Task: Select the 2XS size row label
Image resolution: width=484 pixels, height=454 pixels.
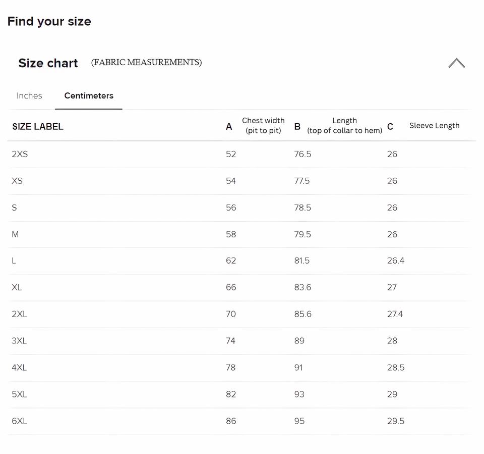Action: pyautogui.click(x=20, y=155)
